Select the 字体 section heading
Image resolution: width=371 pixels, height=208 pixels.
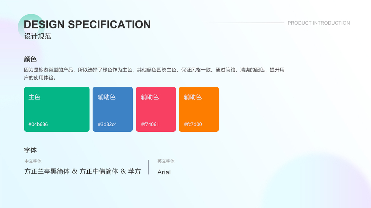point(30,150)
